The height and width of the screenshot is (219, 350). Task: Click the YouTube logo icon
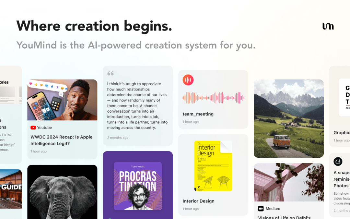click(33, 128)
